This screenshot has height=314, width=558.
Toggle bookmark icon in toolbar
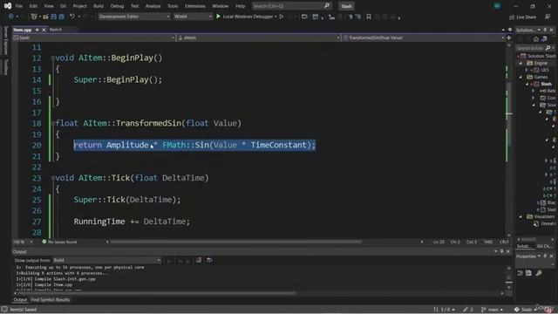click(x=369, y=17)
